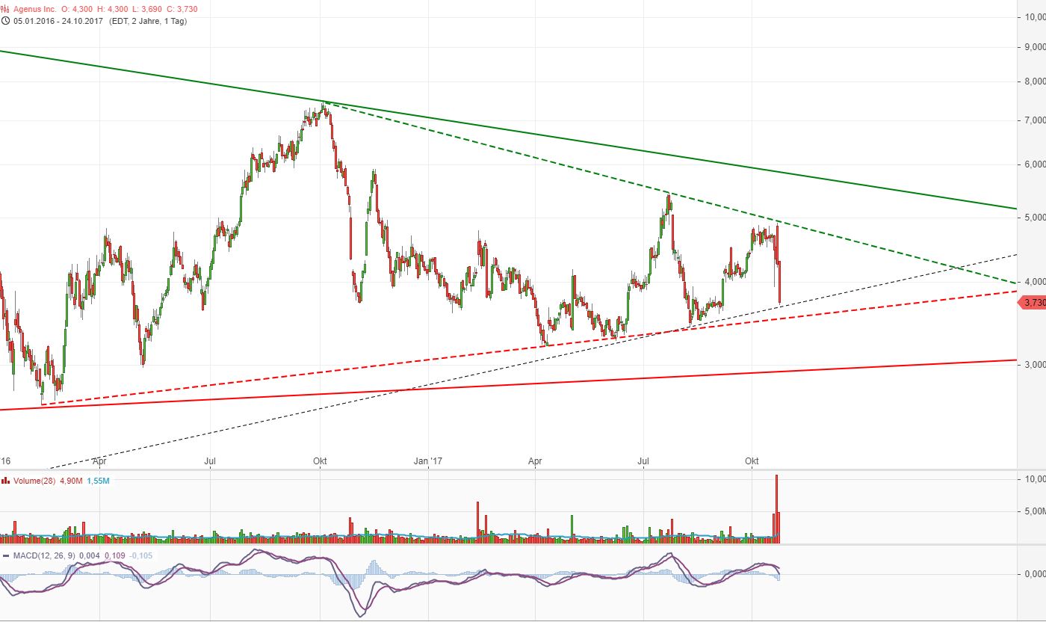Click the 8,000 price level on price axis
1046x622 pixels.
coord(1033,81)
